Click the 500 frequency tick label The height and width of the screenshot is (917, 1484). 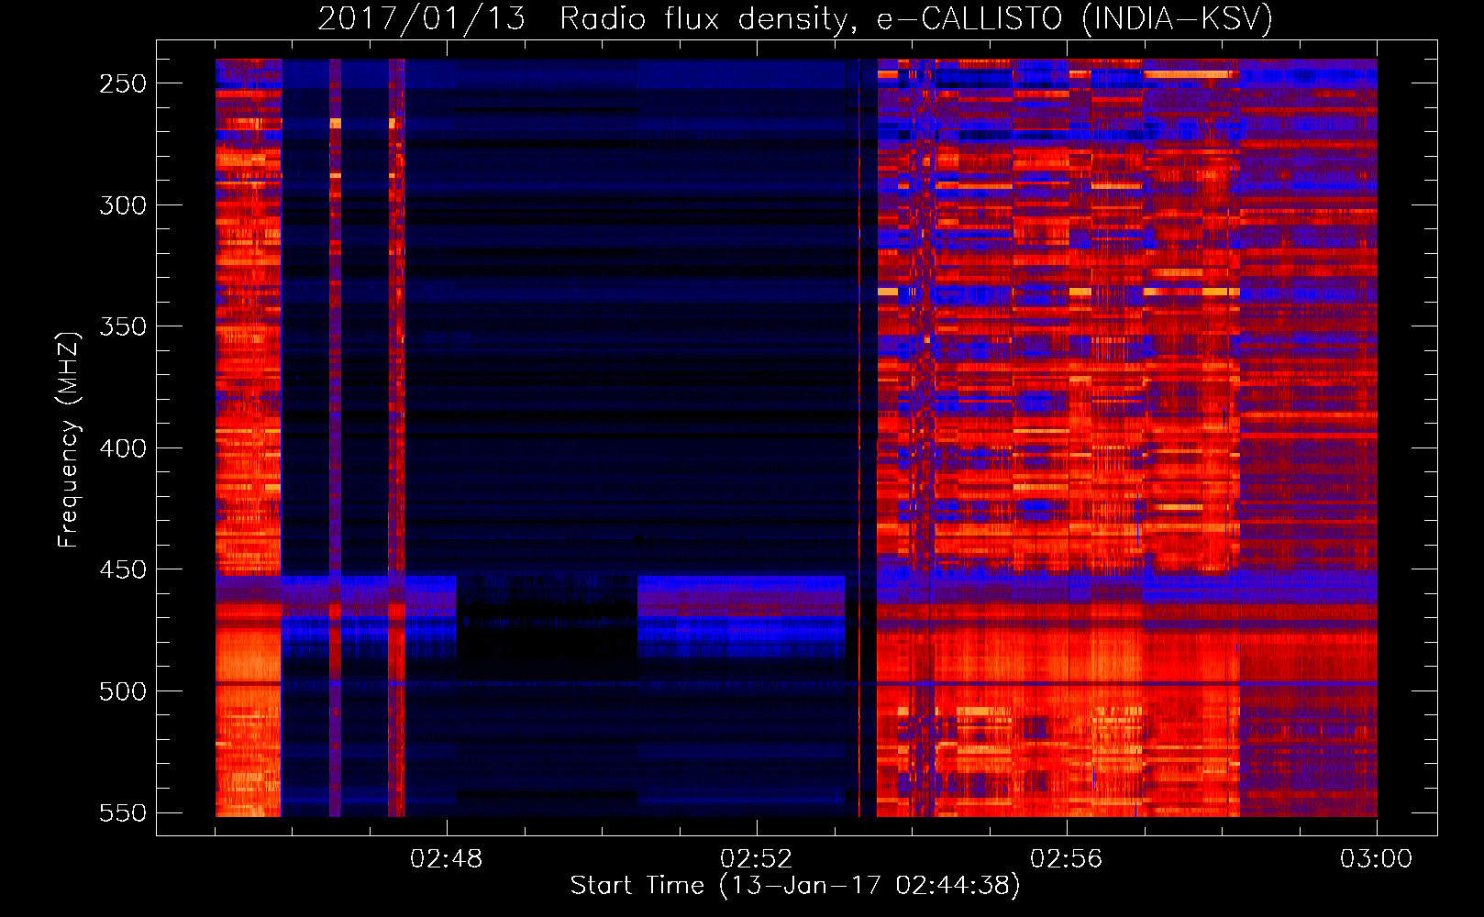click(x=123, y=691)
